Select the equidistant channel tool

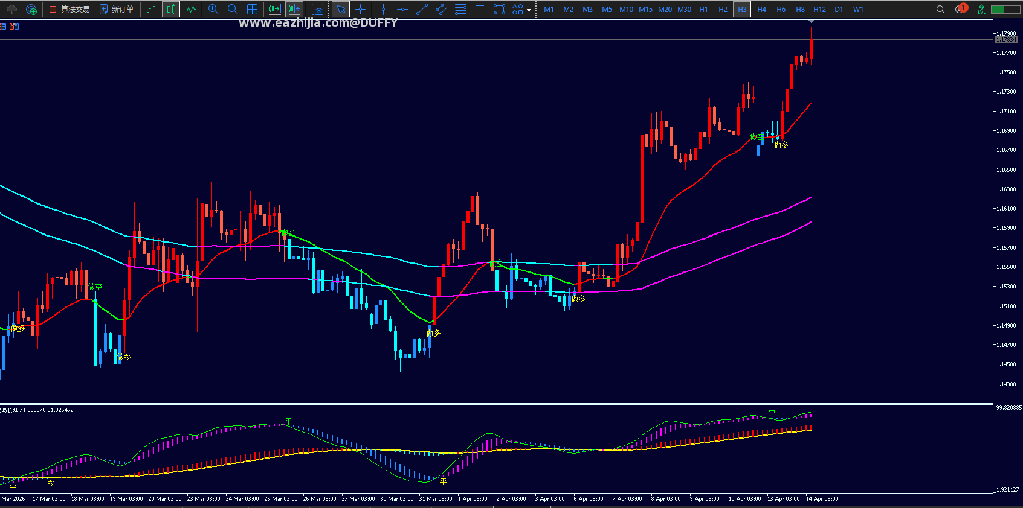pos(441,9)
